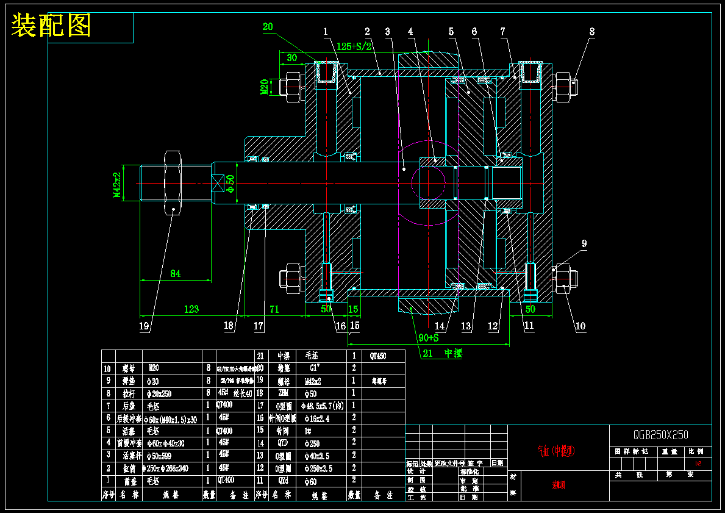Select the 图样标记 title block label

(632, 451)
